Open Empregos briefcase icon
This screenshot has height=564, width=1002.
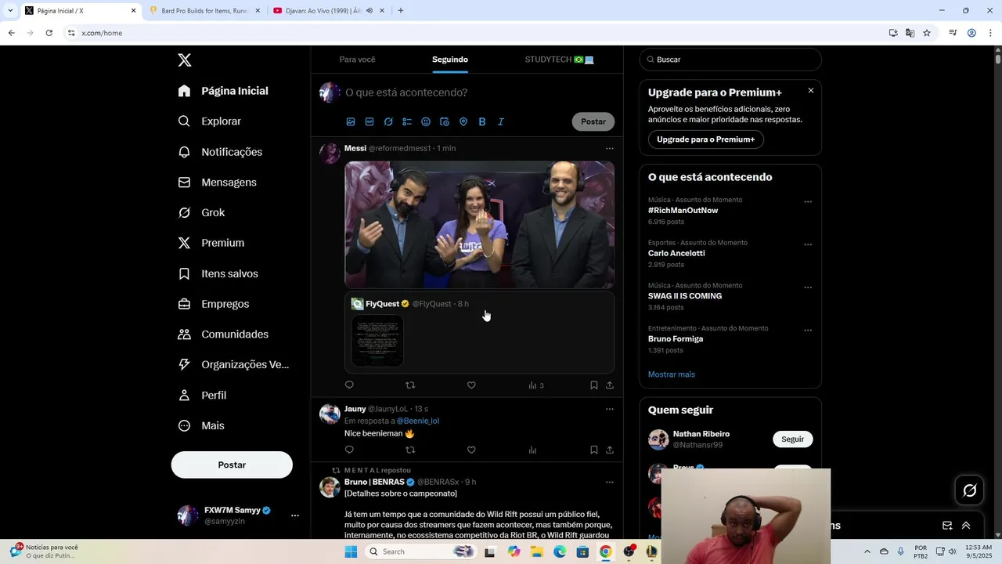point(184,304)
